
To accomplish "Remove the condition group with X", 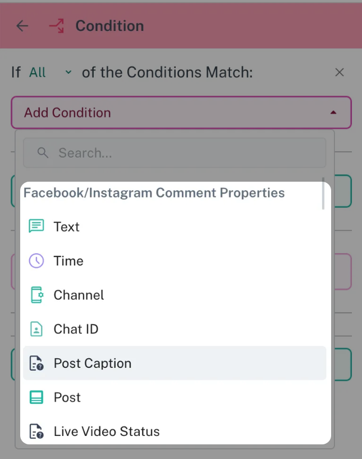I will point(339,73).
